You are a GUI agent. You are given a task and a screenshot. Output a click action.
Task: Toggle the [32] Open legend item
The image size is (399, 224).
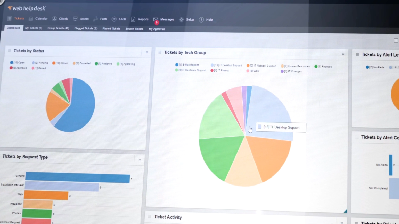coord(17,62)
